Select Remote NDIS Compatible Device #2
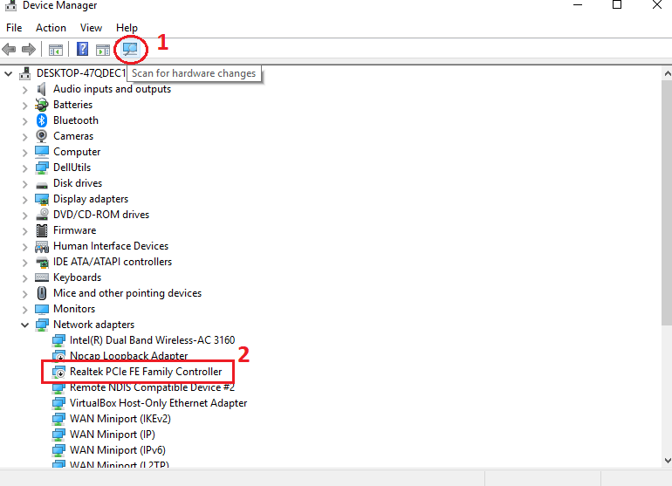The width and height of the screenshot is (672, 486). tap(152, 387)
